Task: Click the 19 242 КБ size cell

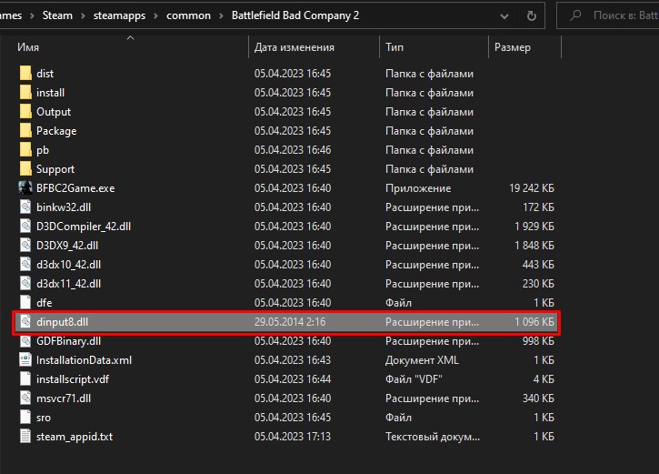Action: pyautogui.click(x=532, y=188)
